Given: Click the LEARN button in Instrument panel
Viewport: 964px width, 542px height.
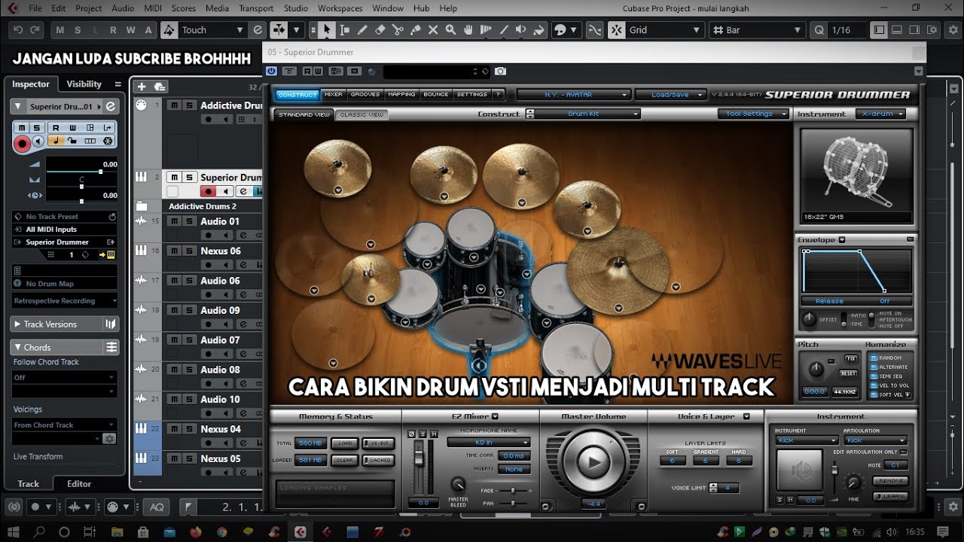Looking at the screenshot, I should coord(891,496).
